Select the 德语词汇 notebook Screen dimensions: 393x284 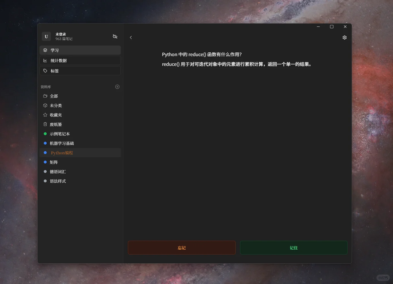[58, 171]
